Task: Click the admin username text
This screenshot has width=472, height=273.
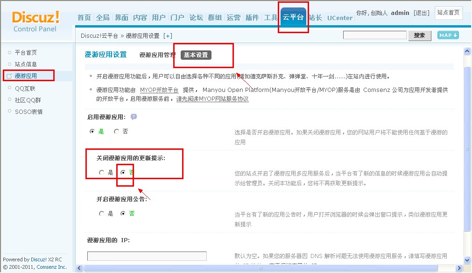Action: pyautogui.click(x=400, y=13)
